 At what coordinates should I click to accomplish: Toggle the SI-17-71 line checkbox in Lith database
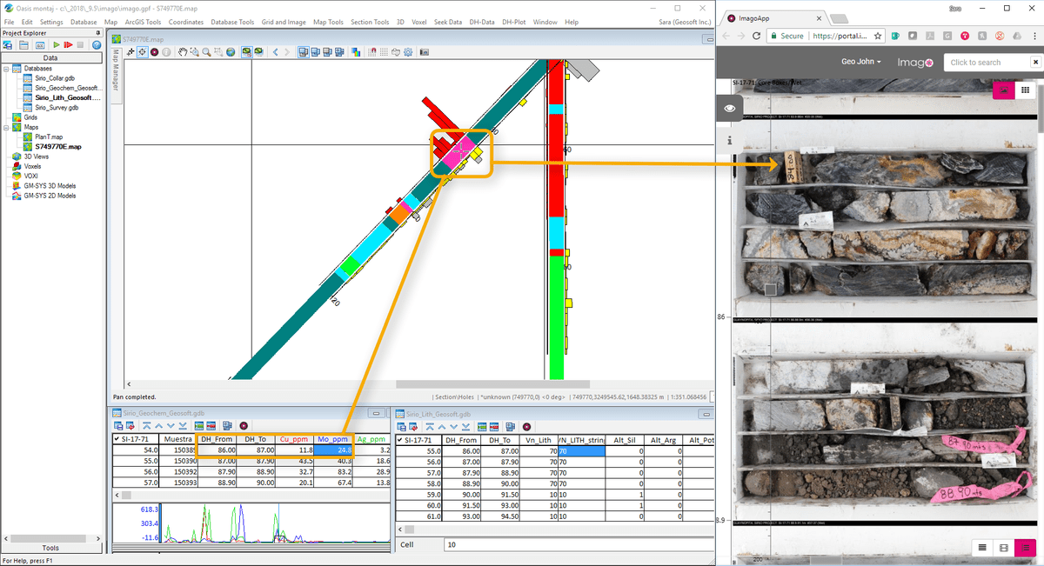400,440
